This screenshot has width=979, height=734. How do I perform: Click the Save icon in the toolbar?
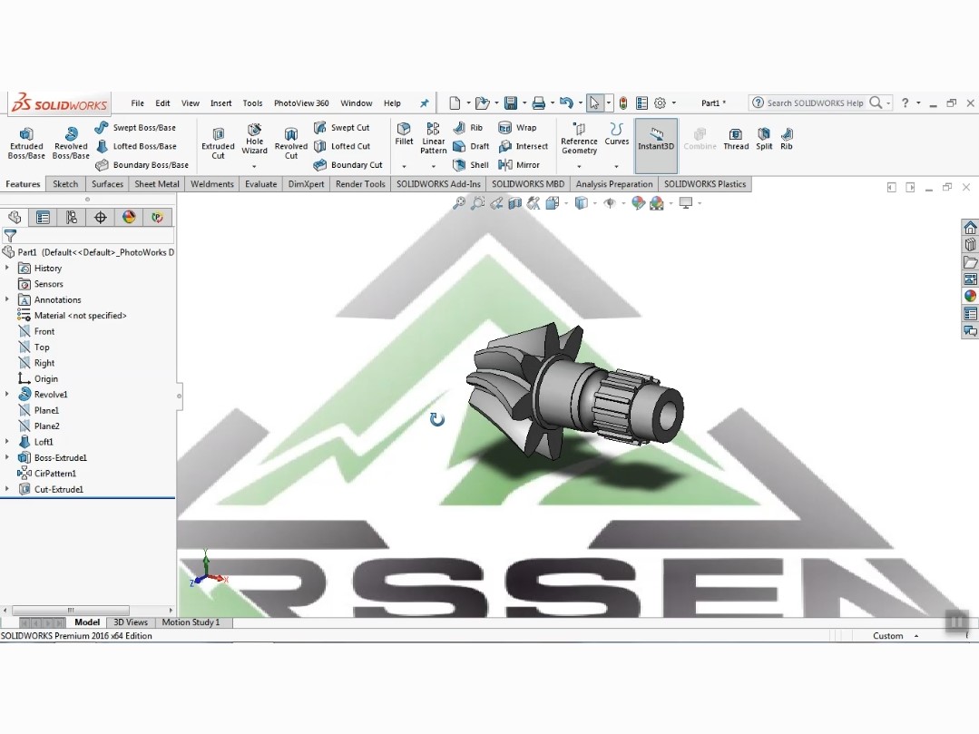click(x=511, y=103)
